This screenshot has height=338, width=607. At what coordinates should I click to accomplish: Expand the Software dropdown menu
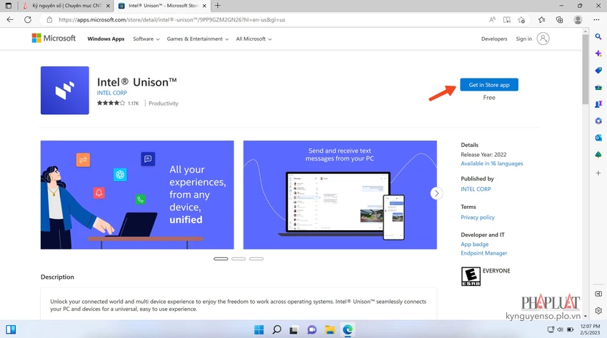146,39
